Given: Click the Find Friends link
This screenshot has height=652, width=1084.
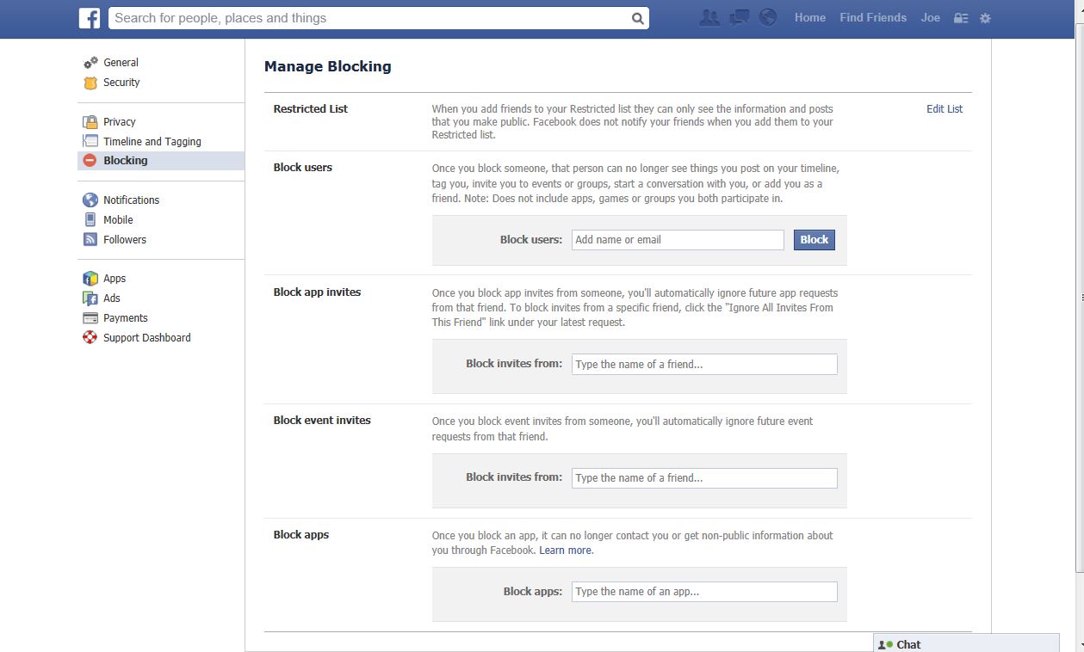Looking at the screenshot, I should tap(873, 17).
